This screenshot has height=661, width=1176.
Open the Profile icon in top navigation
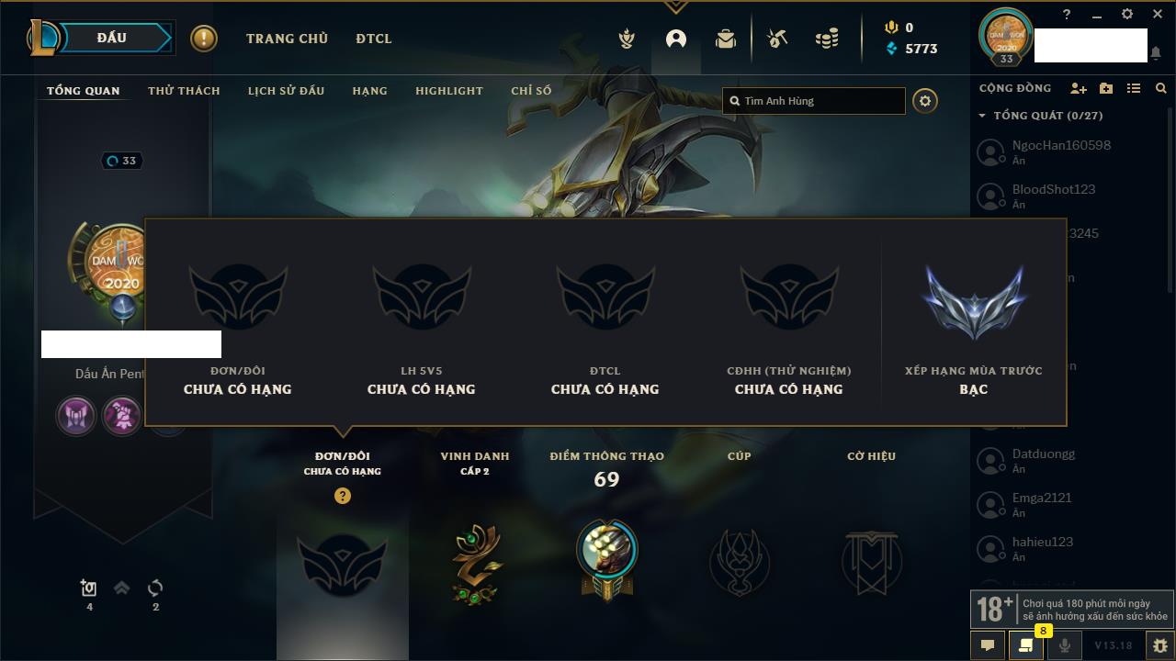[x=676, y=39]
